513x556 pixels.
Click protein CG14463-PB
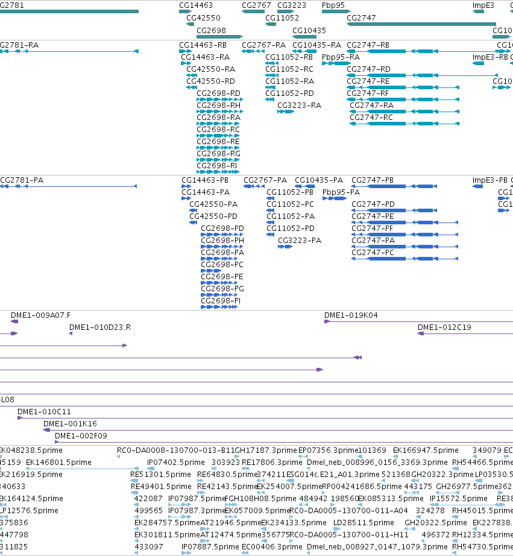pyautogui.click(x=205, y=180)
